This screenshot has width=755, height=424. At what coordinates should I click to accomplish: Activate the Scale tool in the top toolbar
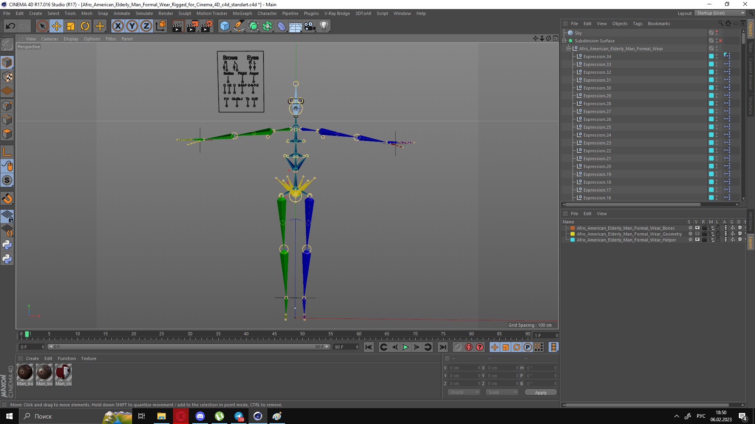coord(71,26)
